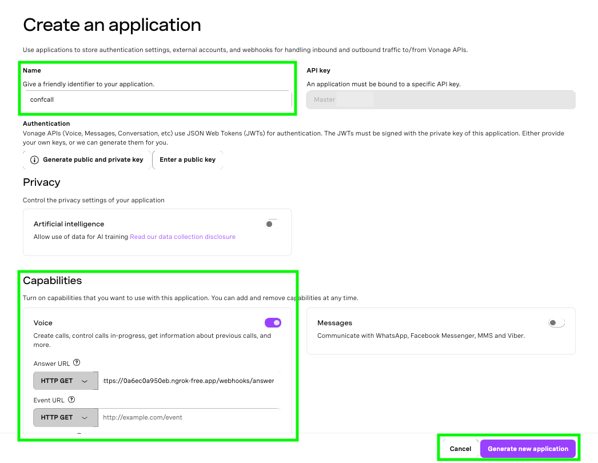Open the API key Master dropdown

(x=440, y=99)
